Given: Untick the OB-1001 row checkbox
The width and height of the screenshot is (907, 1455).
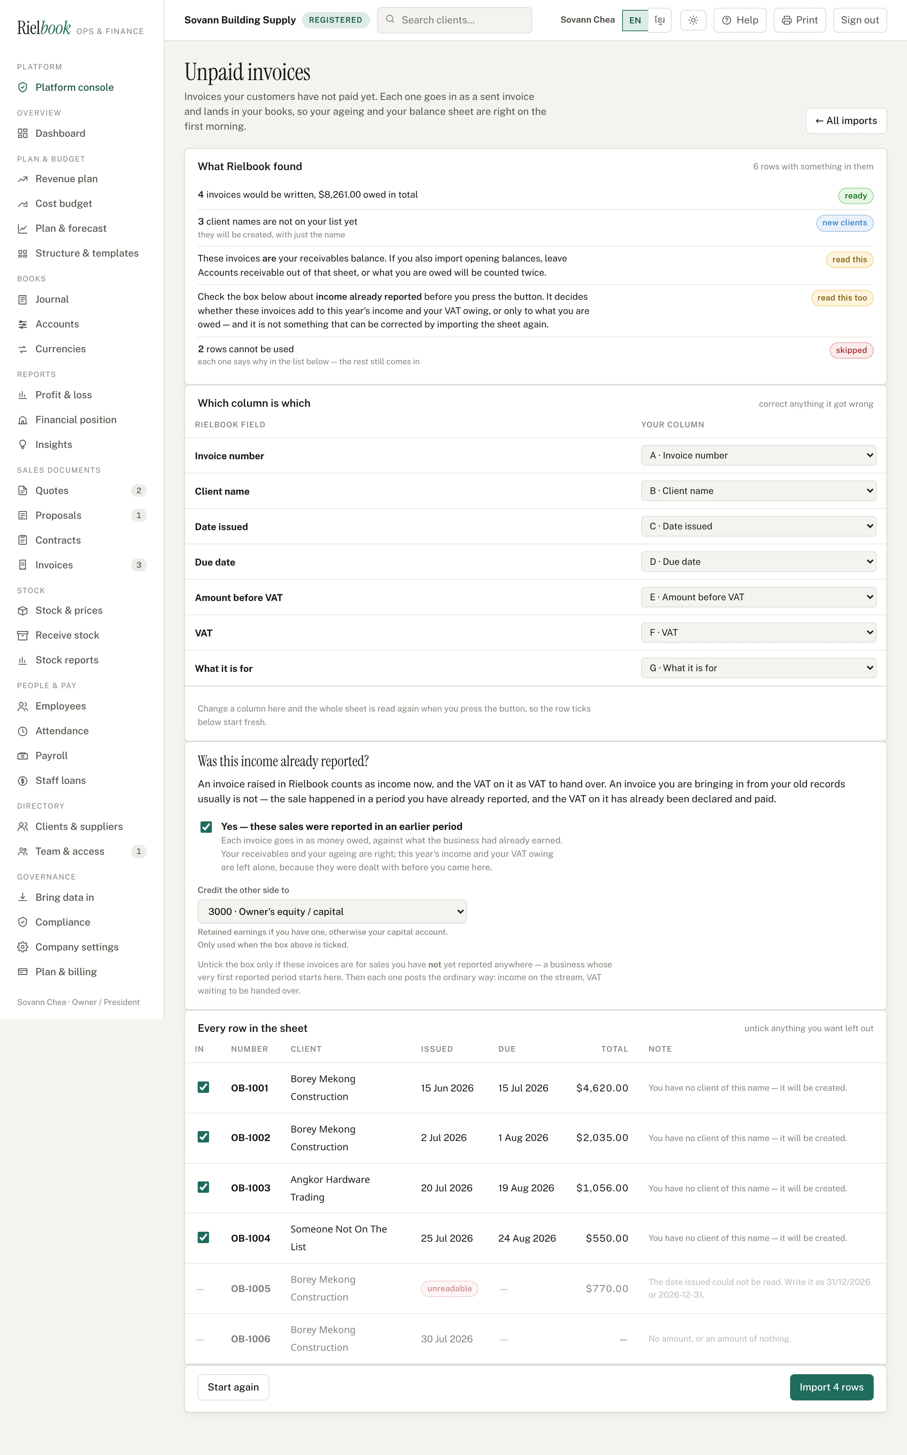Looking at the screenshot, I should coord(203,1087).
